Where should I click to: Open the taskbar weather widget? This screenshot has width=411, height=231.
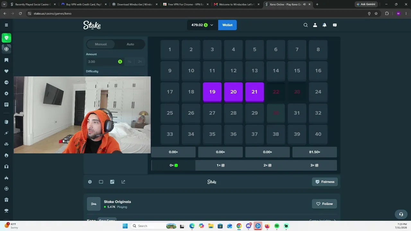[12, 226]
